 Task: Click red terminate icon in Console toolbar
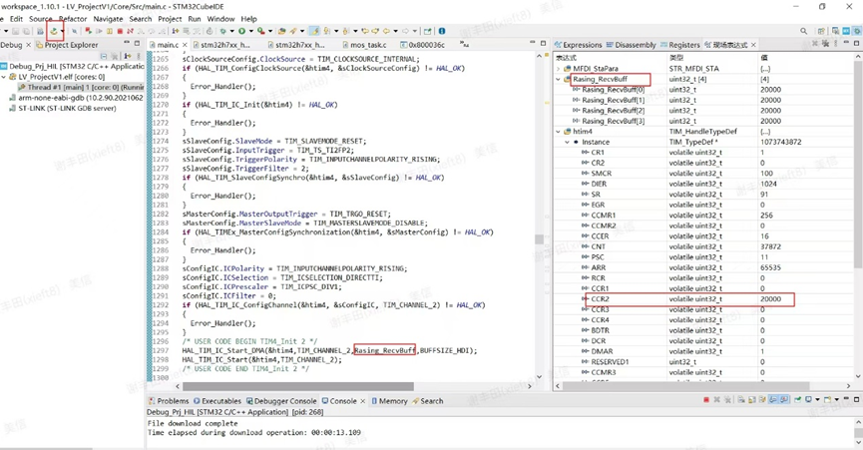705,401
